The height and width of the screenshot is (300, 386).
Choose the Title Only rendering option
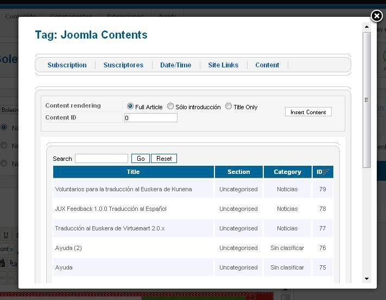(x=229, y=106)
